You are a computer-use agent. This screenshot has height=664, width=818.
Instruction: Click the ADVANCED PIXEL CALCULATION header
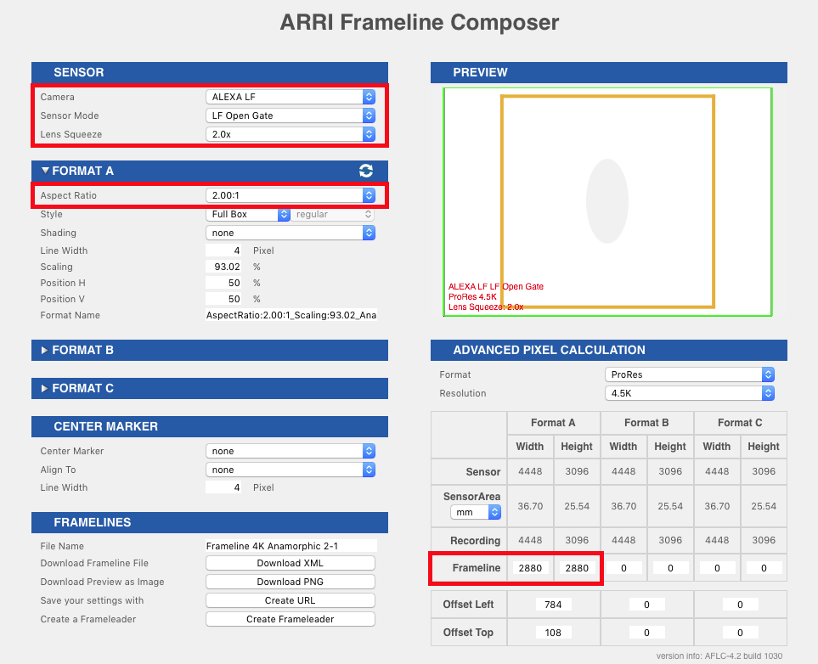[609, 350]
